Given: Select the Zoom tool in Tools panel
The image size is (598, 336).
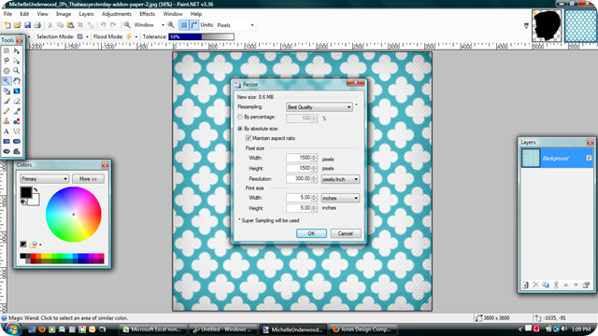Looking at the screenshot, I should click(x=17, y=71).
